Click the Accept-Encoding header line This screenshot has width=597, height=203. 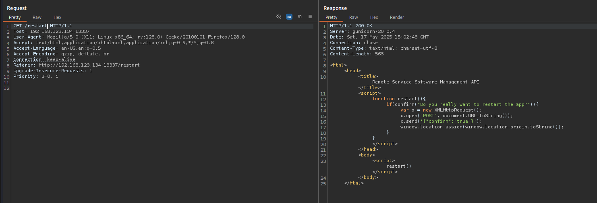click(x=61, y=54)
